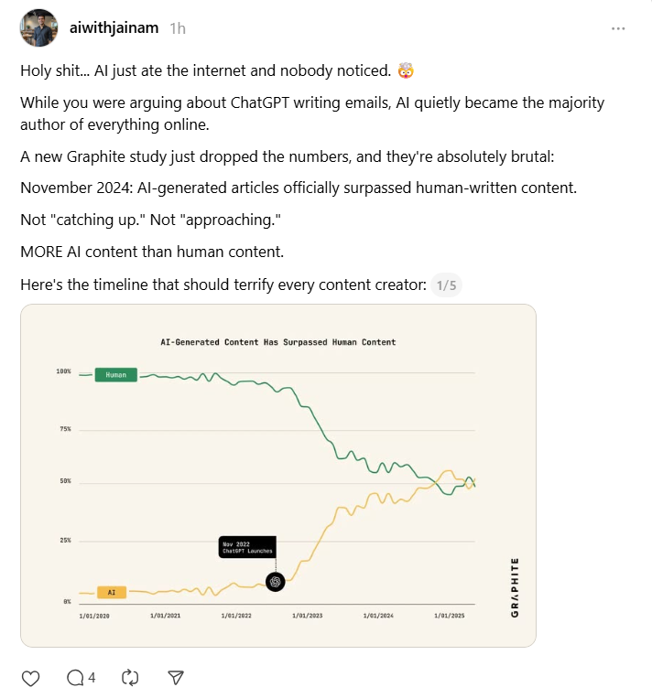The width and height of the screenshot is (652, 698).
Task: Share the post via paper plane icon
Action: tap(177, 678)
